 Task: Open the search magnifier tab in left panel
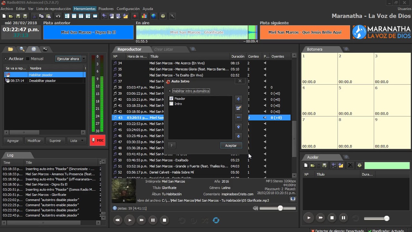tap(22, 49)
